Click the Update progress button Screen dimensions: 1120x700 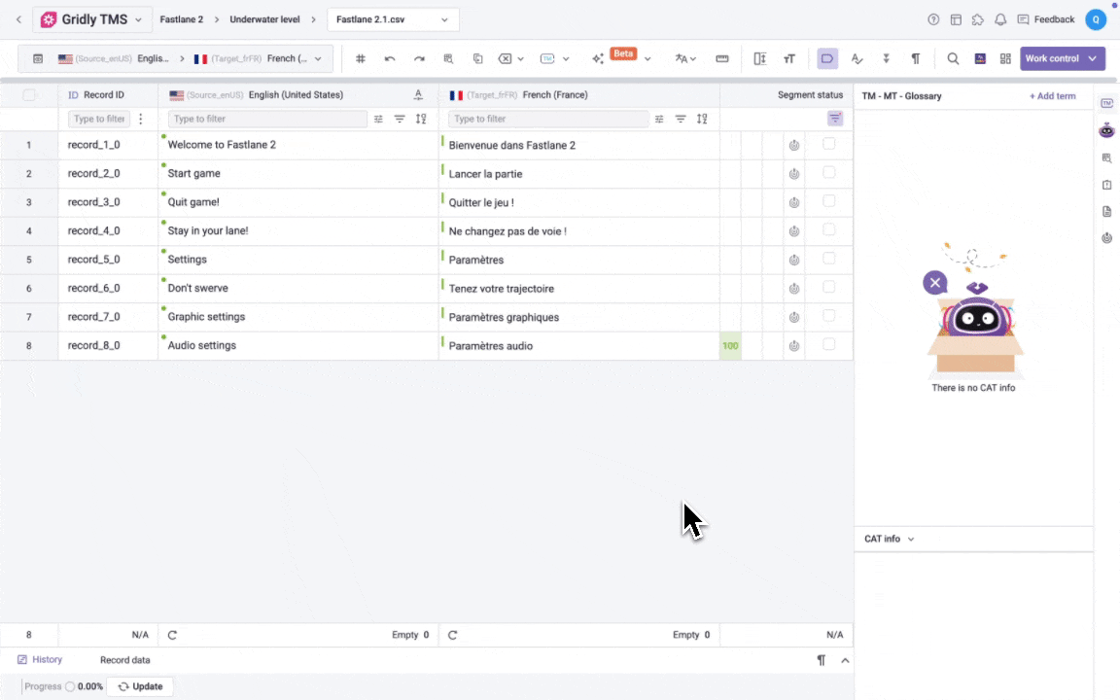click(x=141, y=686)
